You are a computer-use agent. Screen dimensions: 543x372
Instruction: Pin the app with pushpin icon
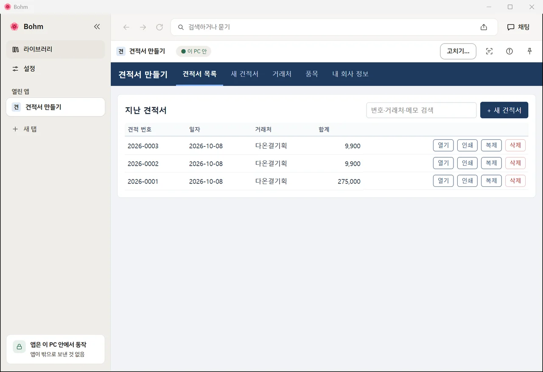tap(529, 51)
